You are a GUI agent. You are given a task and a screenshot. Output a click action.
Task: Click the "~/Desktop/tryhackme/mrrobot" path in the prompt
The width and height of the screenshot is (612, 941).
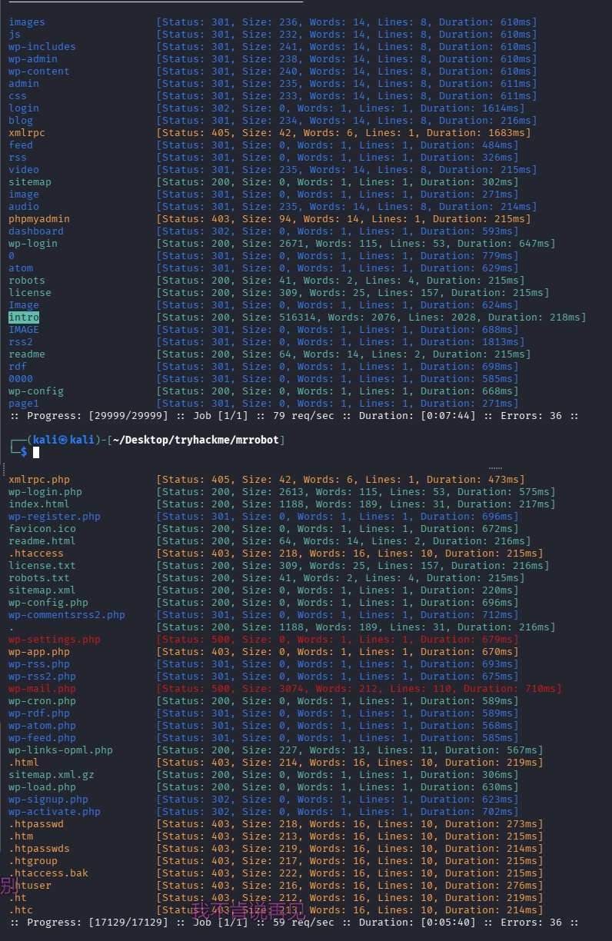[198, 440]
